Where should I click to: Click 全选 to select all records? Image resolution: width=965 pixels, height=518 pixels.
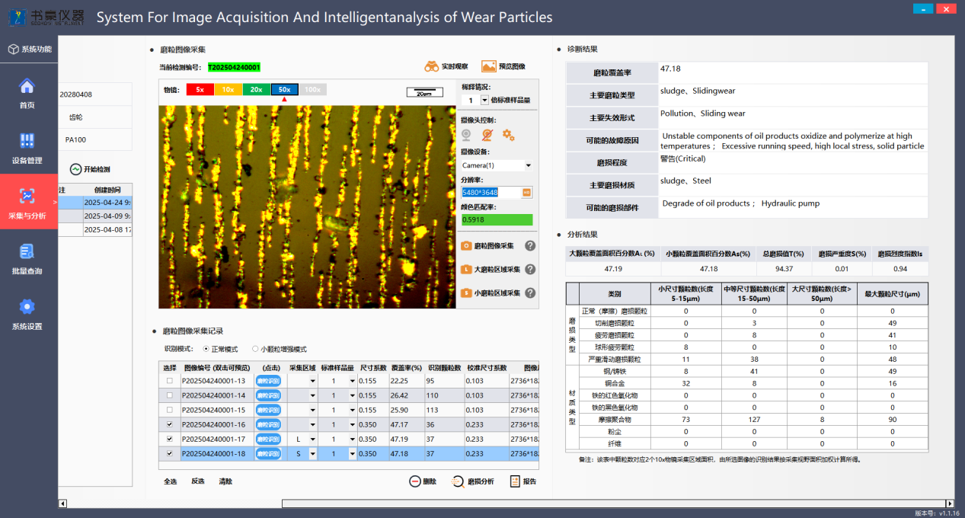[x=170, y=481]
